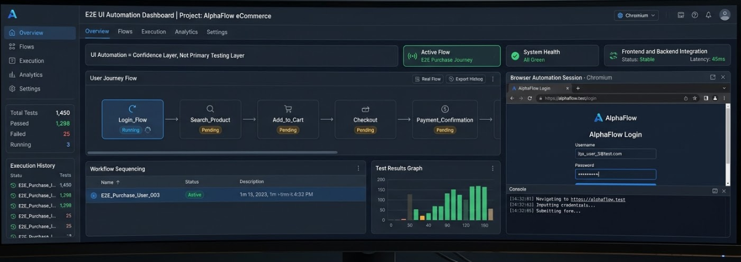
Task: Click the Search_Product magnifier icon
Action: [210, 109]
